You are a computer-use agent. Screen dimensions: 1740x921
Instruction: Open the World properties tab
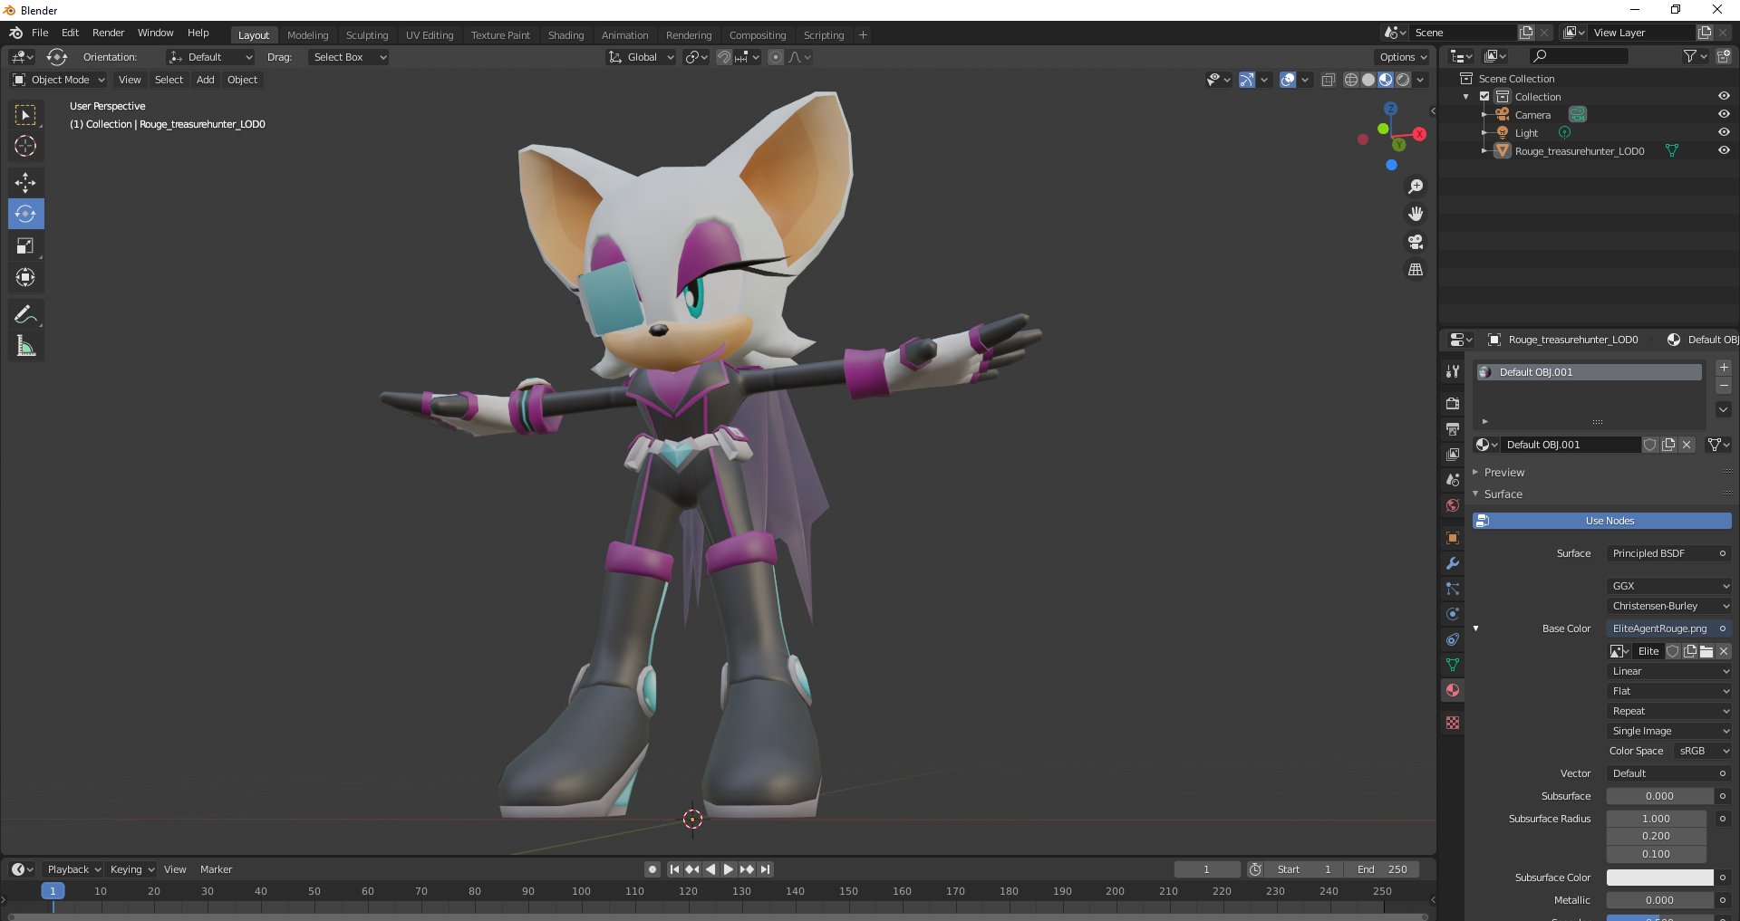pyautogui.click(x=1453, y=505)
